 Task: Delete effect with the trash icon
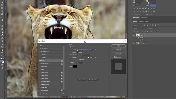(x=63, y=94)
